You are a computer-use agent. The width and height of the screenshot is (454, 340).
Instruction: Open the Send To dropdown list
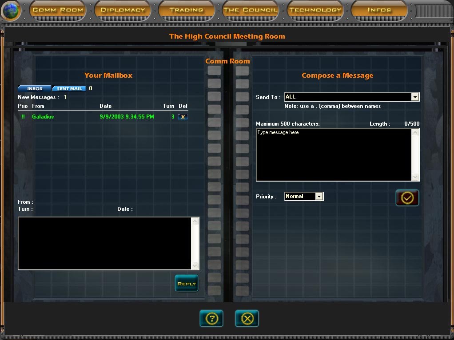pyautogui.click(x=415, y=97)
